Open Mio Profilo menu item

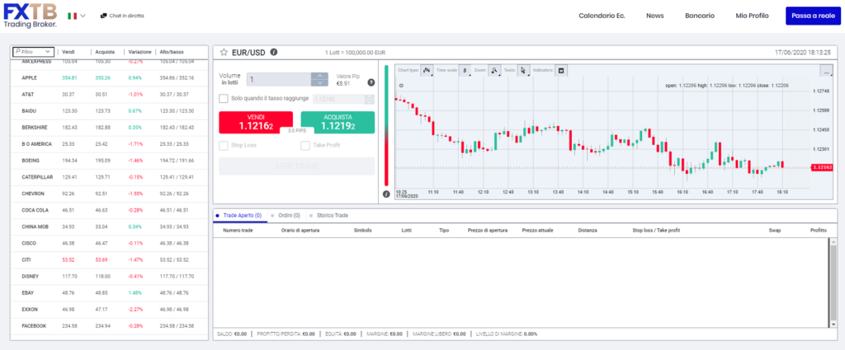pos(752,16)
